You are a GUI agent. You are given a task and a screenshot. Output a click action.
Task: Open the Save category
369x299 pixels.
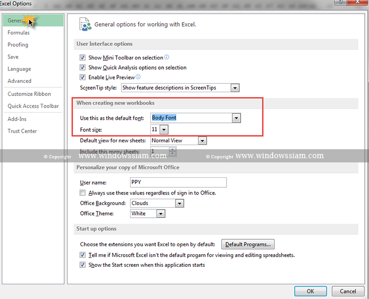coord(13,57)
